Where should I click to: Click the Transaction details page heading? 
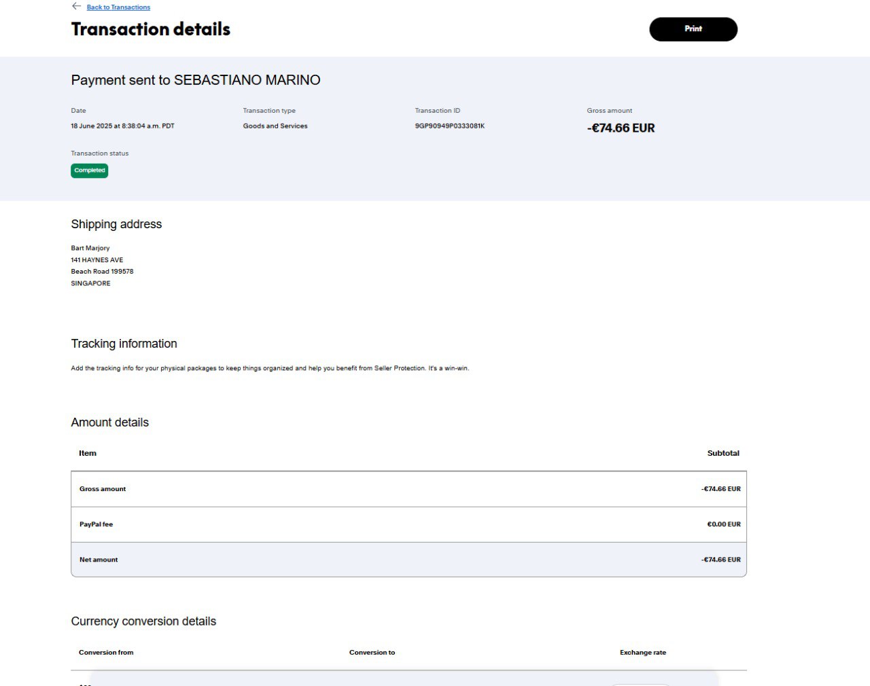(151, 29)
